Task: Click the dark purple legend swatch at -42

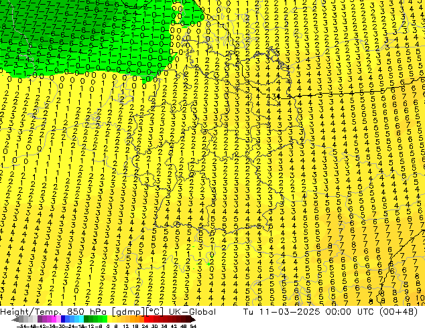Action: pyautogui.click(x=40, y=319)
